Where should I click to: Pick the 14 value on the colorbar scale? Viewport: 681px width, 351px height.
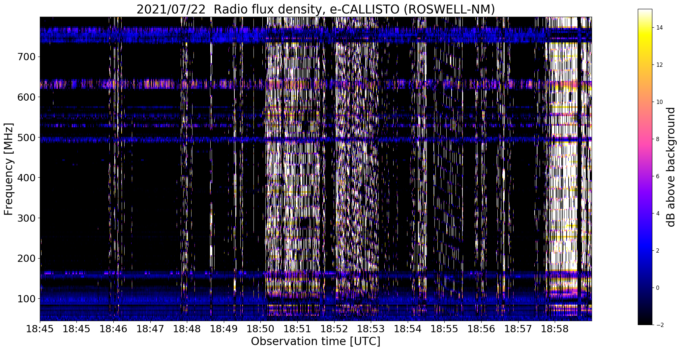660,28
